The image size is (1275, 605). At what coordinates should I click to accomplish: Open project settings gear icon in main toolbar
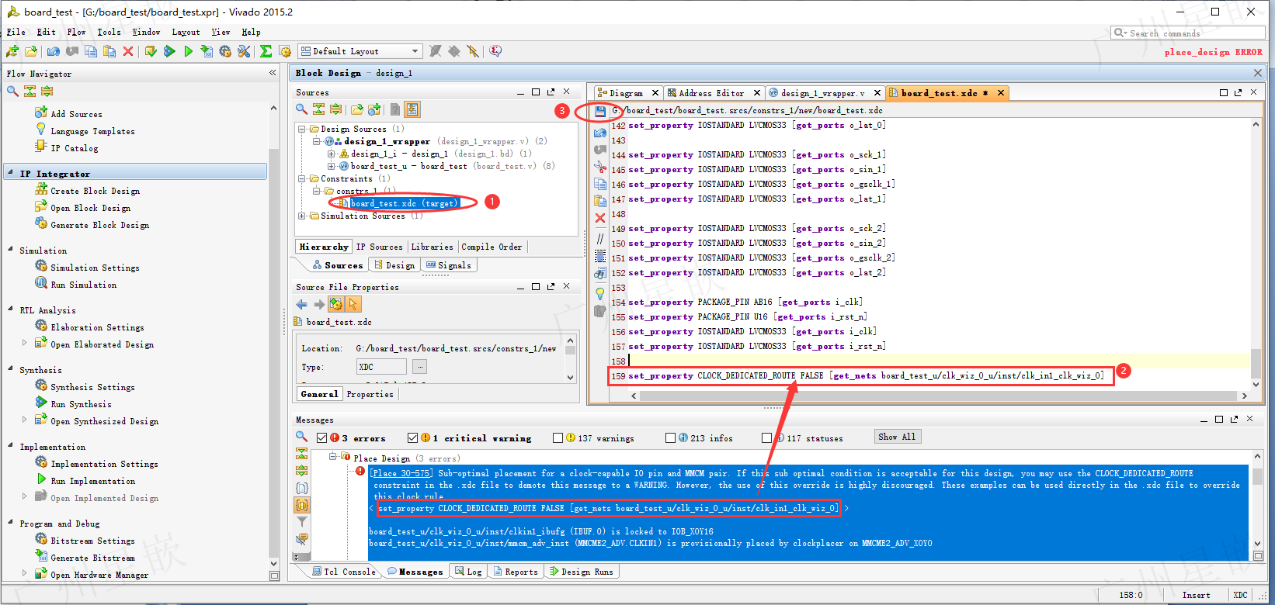click(x=225, y=51)
